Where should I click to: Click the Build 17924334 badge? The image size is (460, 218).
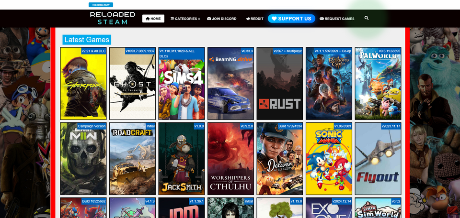[290, 126]
